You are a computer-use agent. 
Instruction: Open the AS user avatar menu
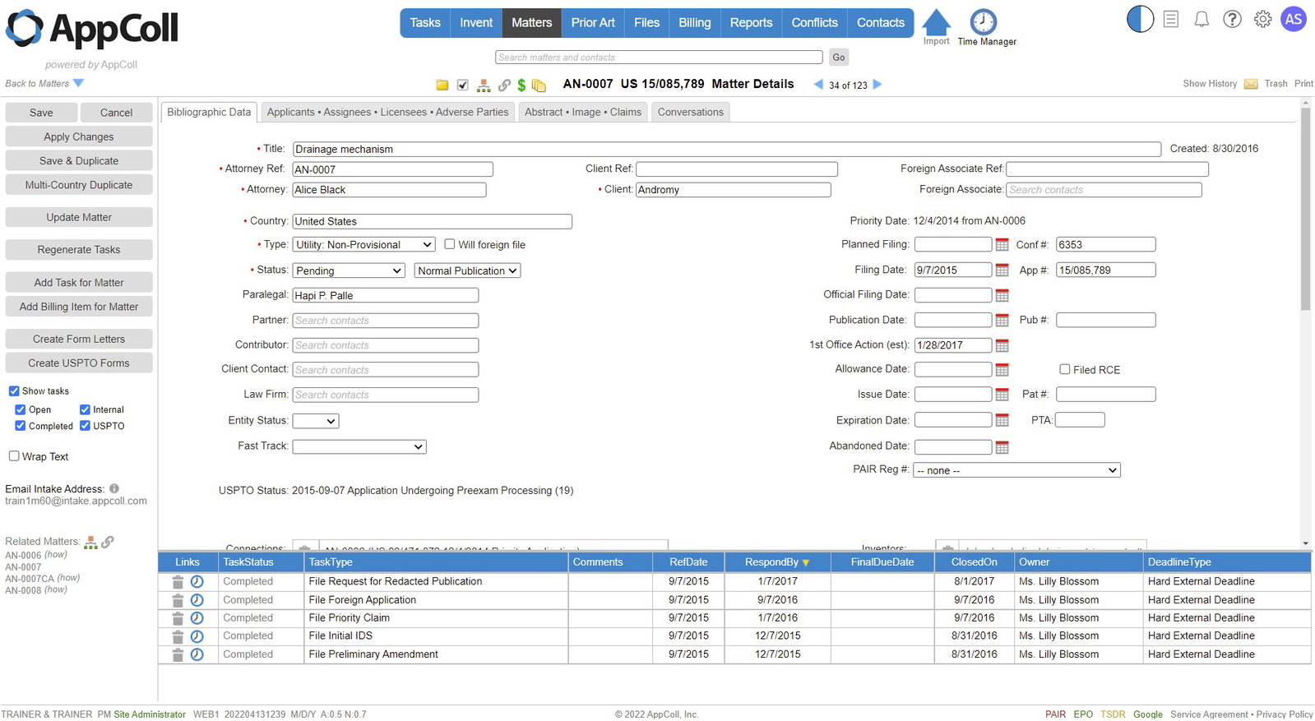click(1294, 19)
